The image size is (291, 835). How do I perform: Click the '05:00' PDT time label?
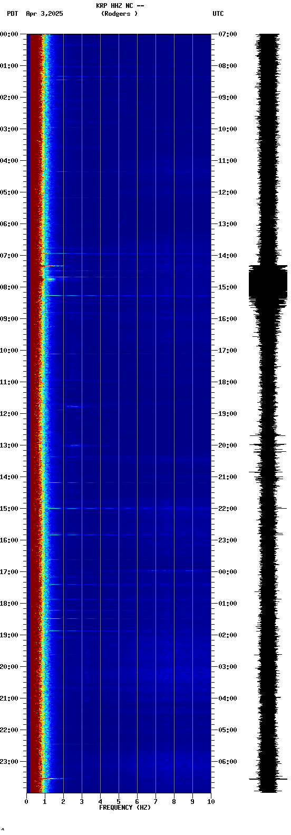click(x=9, y=192)
